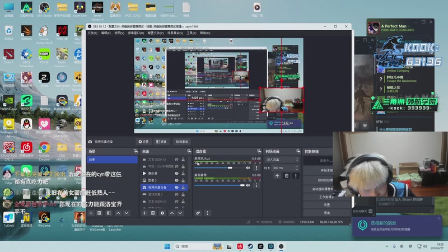Viewport: 448px width, 252px height.
Task: Open the 停靠窗口(D) menu
Action: tap(136, 33)
